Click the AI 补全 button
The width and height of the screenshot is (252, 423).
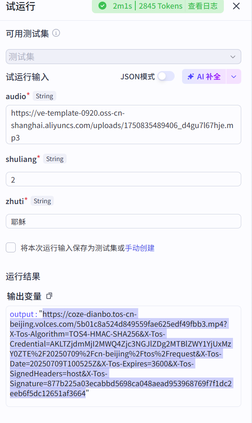point(204,76)
